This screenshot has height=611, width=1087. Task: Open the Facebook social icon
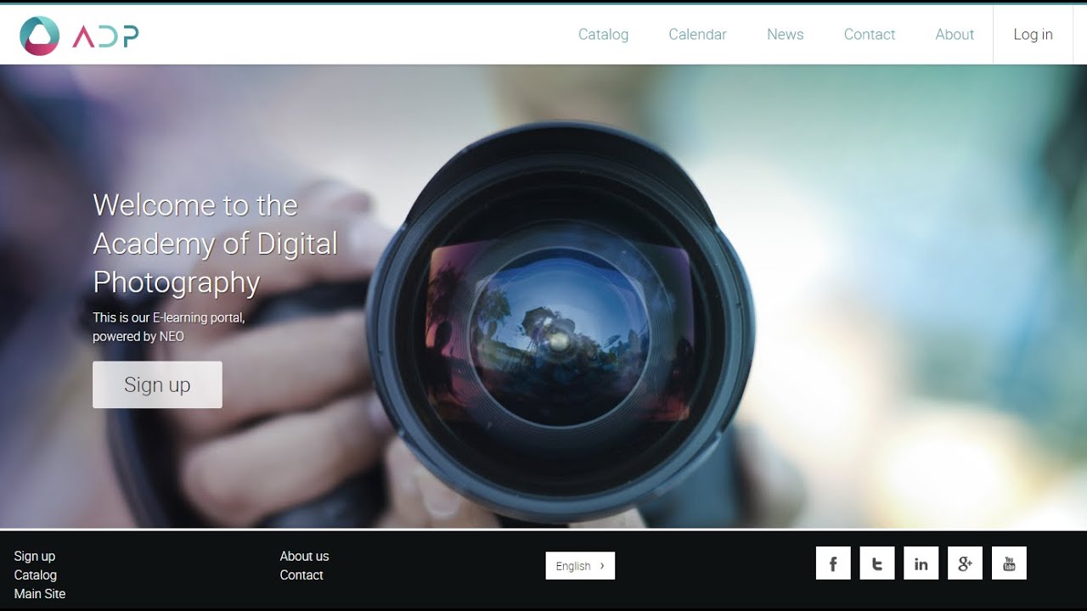tap(833, 563)
